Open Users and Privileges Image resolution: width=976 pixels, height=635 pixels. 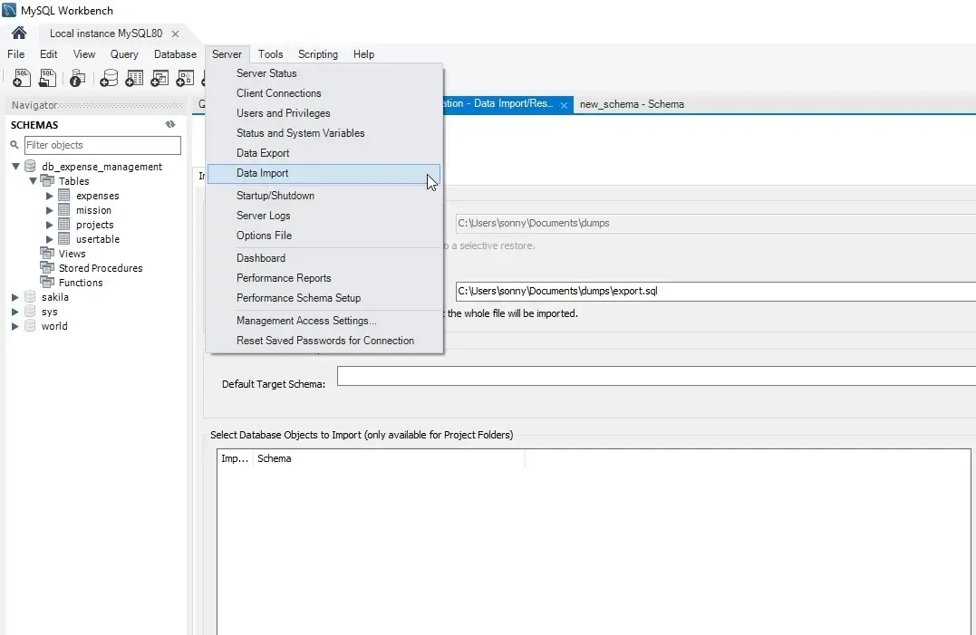[x=283, y=113]
